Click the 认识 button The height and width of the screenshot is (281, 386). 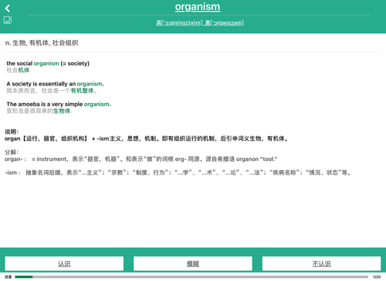coord(64,263)
